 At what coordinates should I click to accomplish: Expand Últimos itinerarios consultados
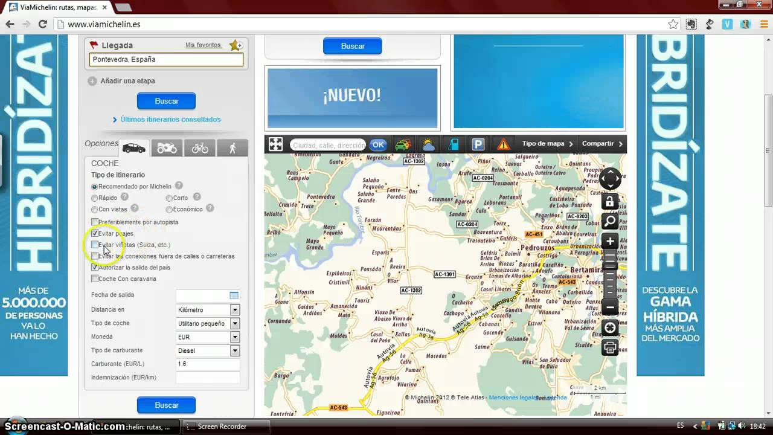tap(167, 120)
